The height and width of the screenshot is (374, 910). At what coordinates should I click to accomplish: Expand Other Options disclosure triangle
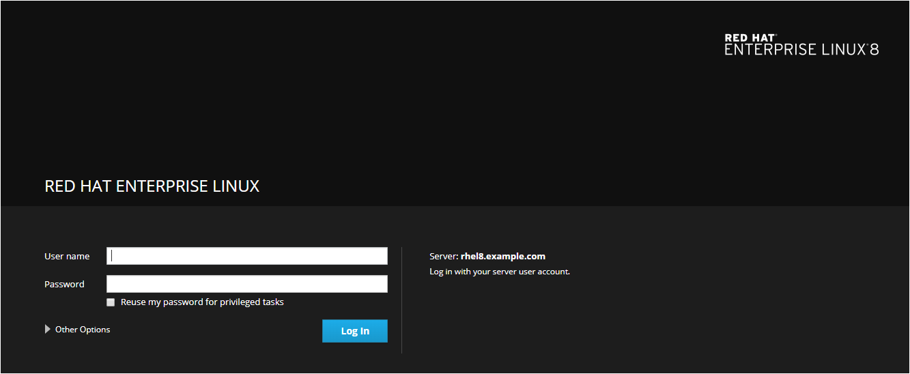[48, 330]
